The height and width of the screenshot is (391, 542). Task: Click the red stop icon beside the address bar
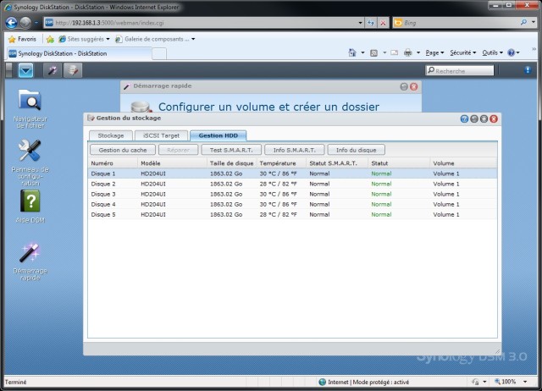tap(383, 23)
